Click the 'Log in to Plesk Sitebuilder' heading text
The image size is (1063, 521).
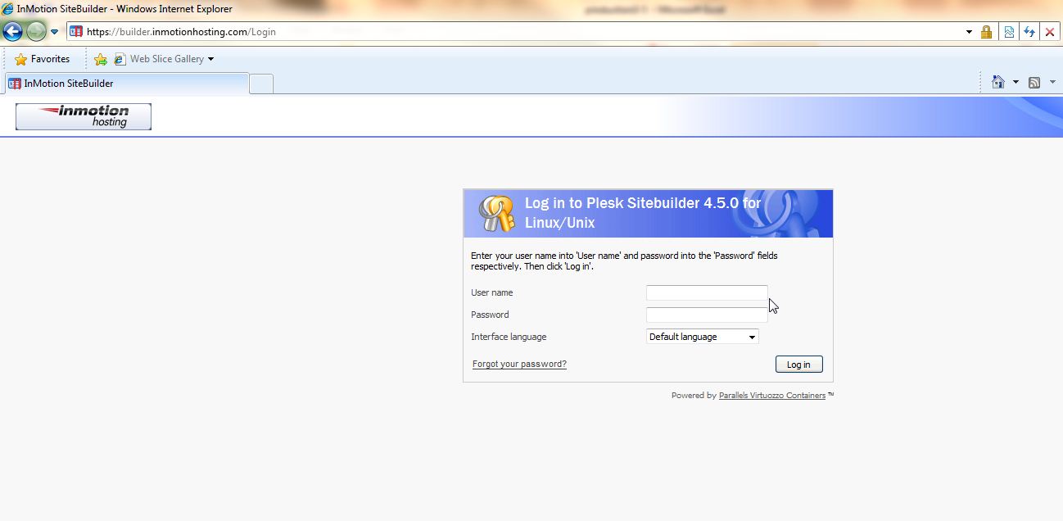tap(643, 213)
